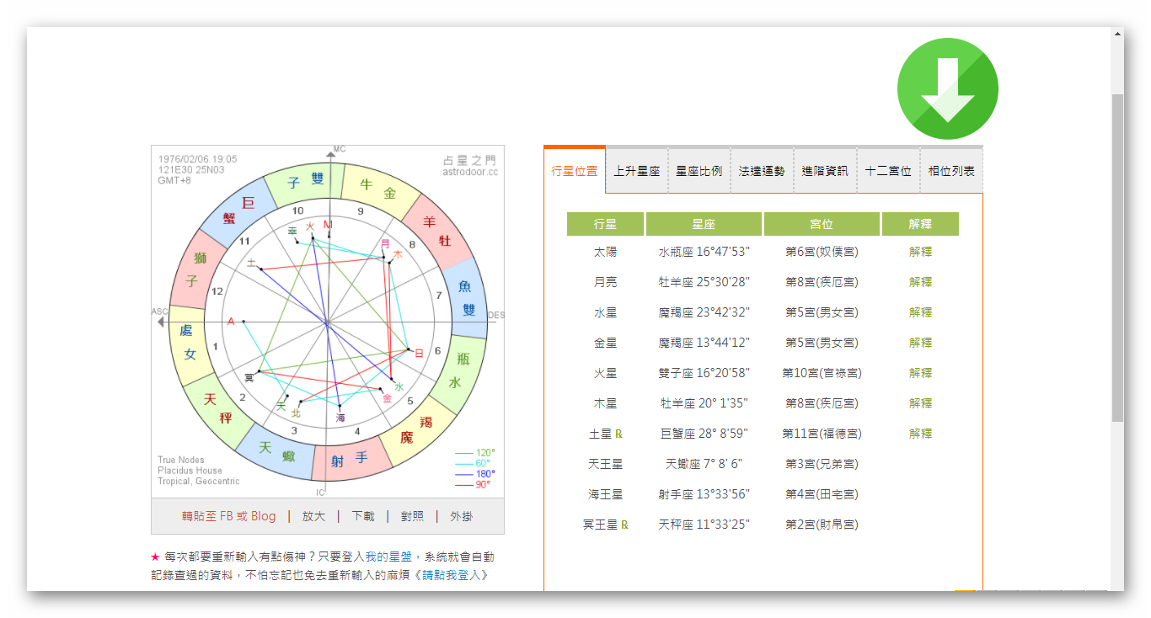Select the 第2宮(財帛宮) cell
This screenshot has height=618, width=1151.
[x=822, y=525]
